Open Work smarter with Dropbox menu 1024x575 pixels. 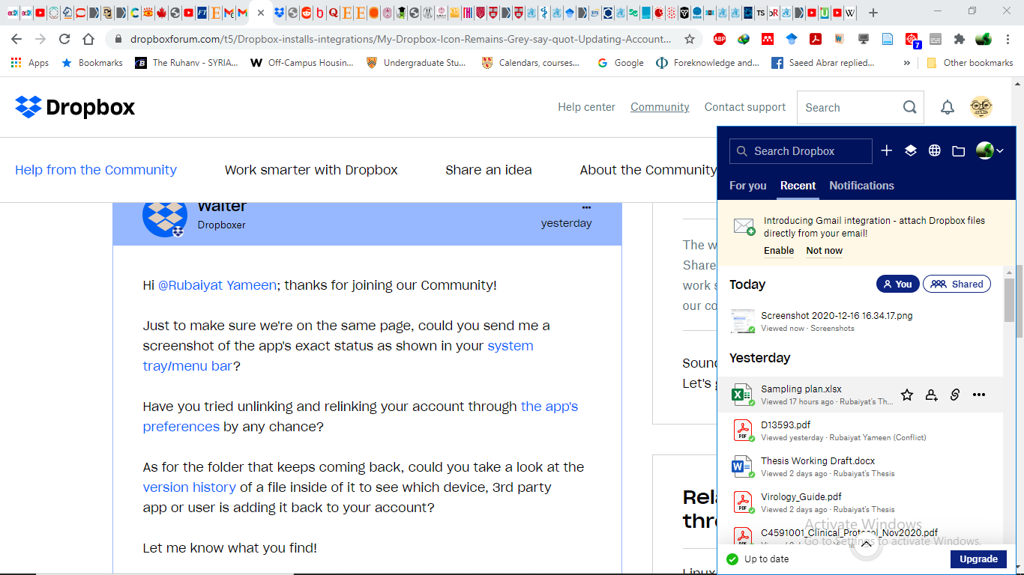click(x=311, y=170)
